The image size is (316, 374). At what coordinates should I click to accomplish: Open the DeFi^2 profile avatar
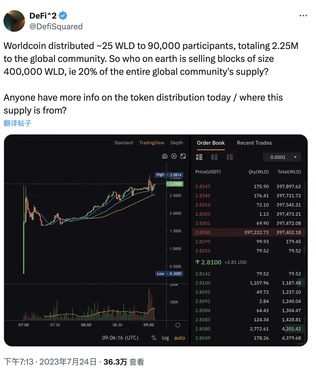pos(14,21)
